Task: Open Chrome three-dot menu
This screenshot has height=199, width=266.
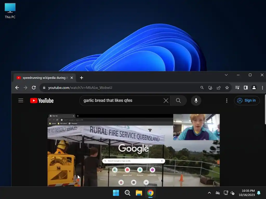Action: point(262,88)
